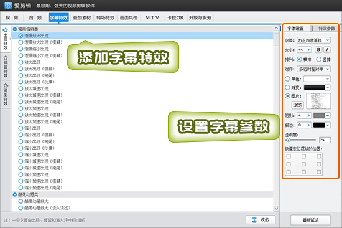Collapse the 常用缩放类 category
Viewport: 342px width, 228px height.
click(x=15, y=29)
